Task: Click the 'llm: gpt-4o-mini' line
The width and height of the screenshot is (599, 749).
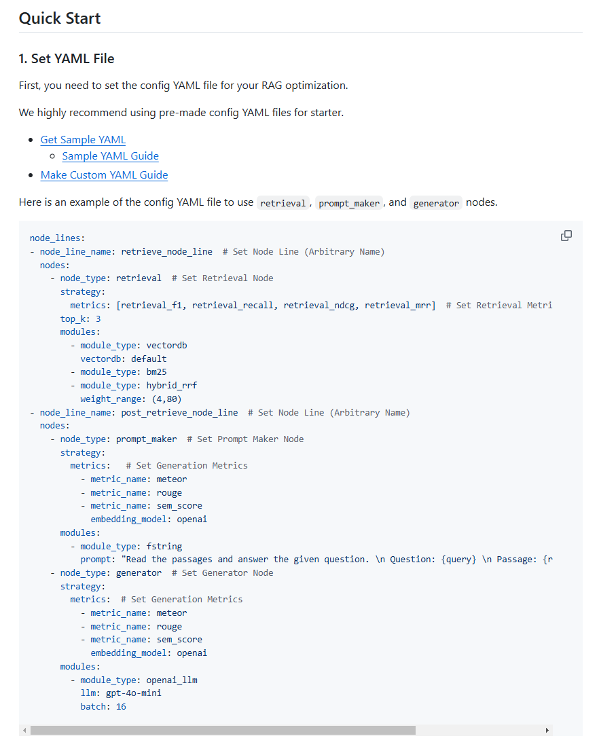Action: [x=120, y=693]
